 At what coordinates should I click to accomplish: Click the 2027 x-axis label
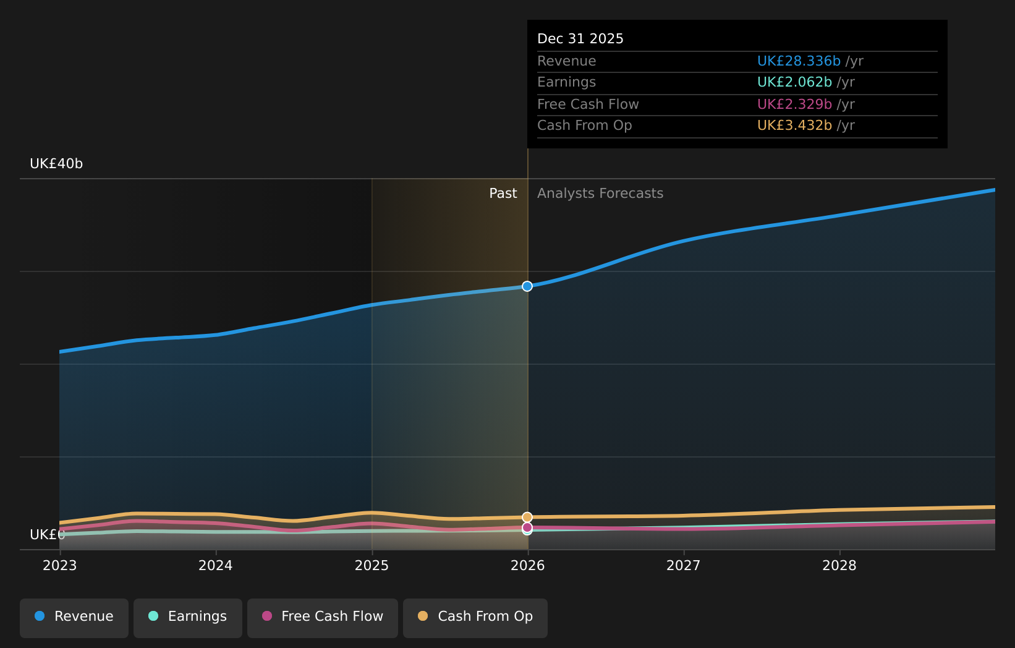[683, 566]
